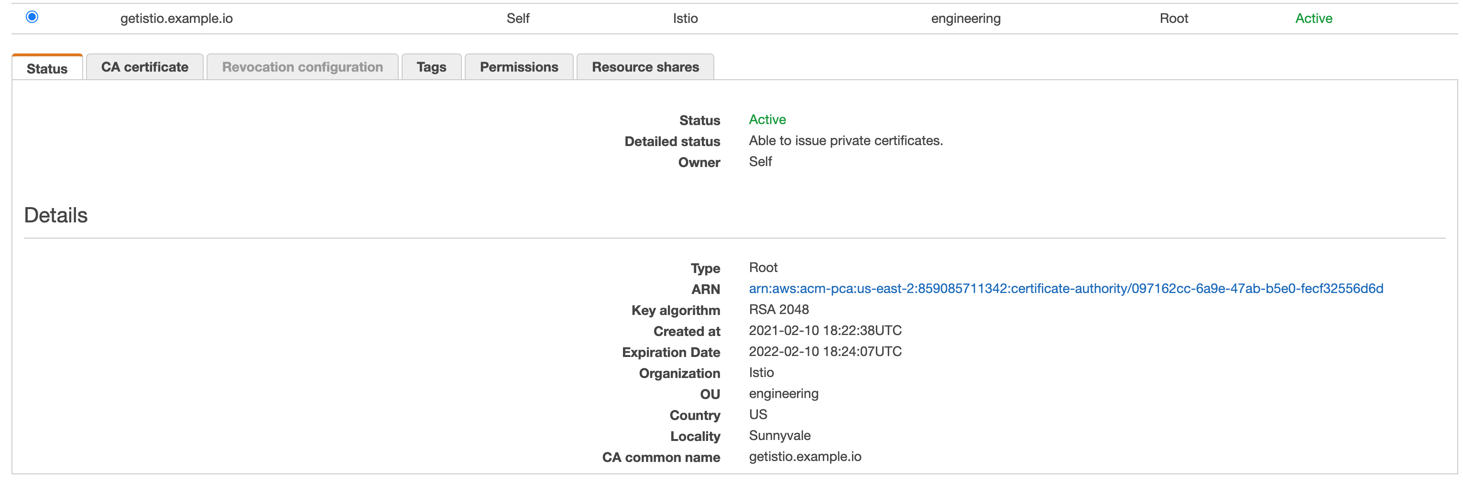Image resolution: width=1463 pixels, height=482 pixels.
Task: Click the Istio organization cell in row
Action: pos(686,19)
